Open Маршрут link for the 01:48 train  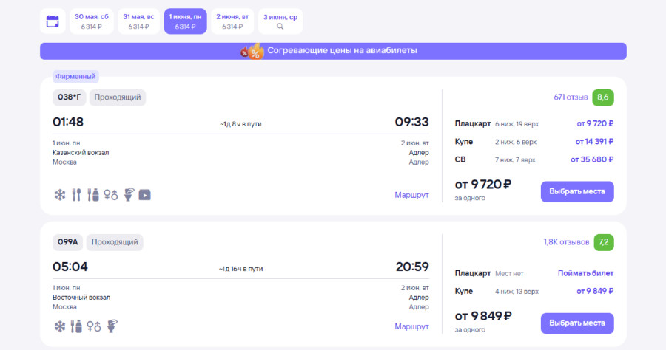click(411, 195)
